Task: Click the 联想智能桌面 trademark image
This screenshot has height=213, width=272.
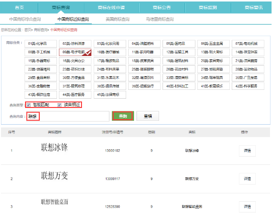Action: click(x=54, y=202)
